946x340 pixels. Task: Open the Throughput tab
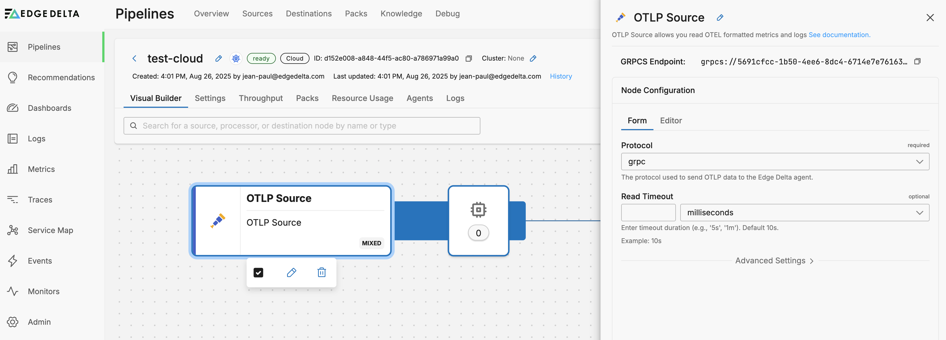(261, 98)
